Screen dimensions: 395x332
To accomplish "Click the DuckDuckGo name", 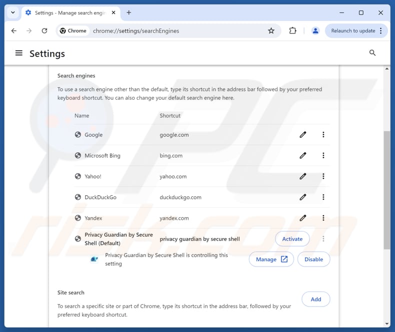I will (x=100, y=197).
